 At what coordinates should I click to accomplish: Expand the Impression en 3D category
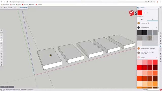[147, 23]
